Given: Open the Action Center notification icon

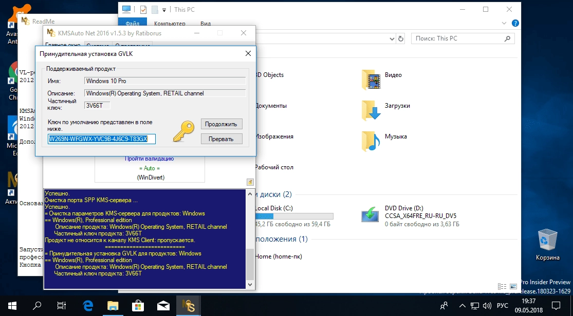Looking at the screenshot, I should click(x=556, y=306).
